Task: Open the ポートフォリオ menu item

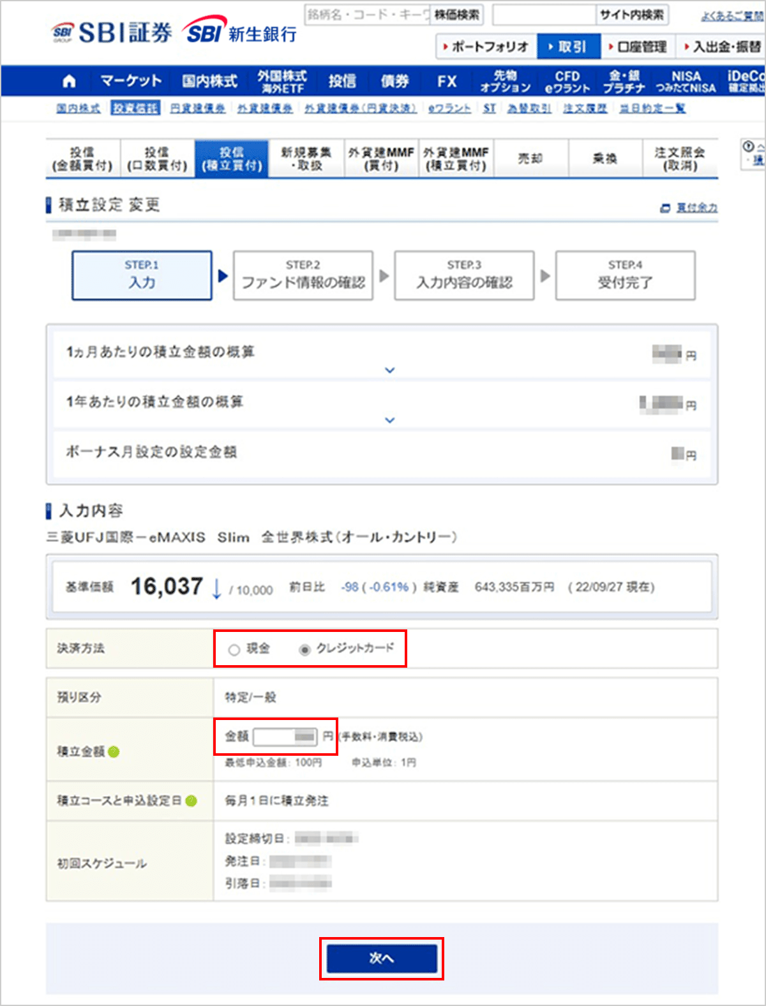Action: tap(486, 47)
